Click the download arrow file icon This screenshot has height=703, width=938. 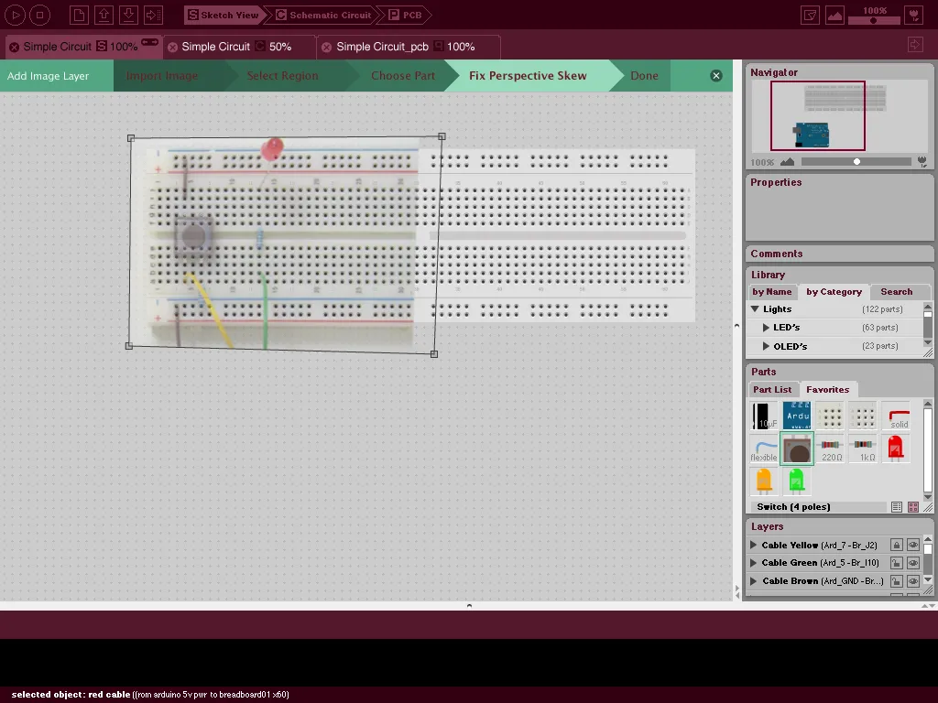[x=128, y=15]
